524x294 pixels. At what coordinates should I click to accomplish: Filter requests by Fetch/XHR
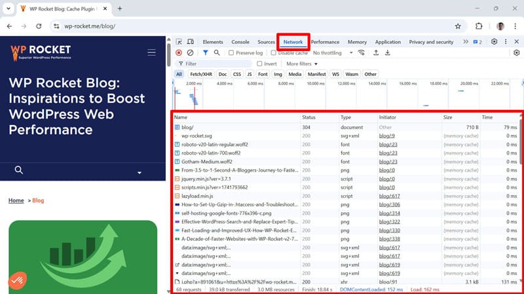[x=201, y=74]
